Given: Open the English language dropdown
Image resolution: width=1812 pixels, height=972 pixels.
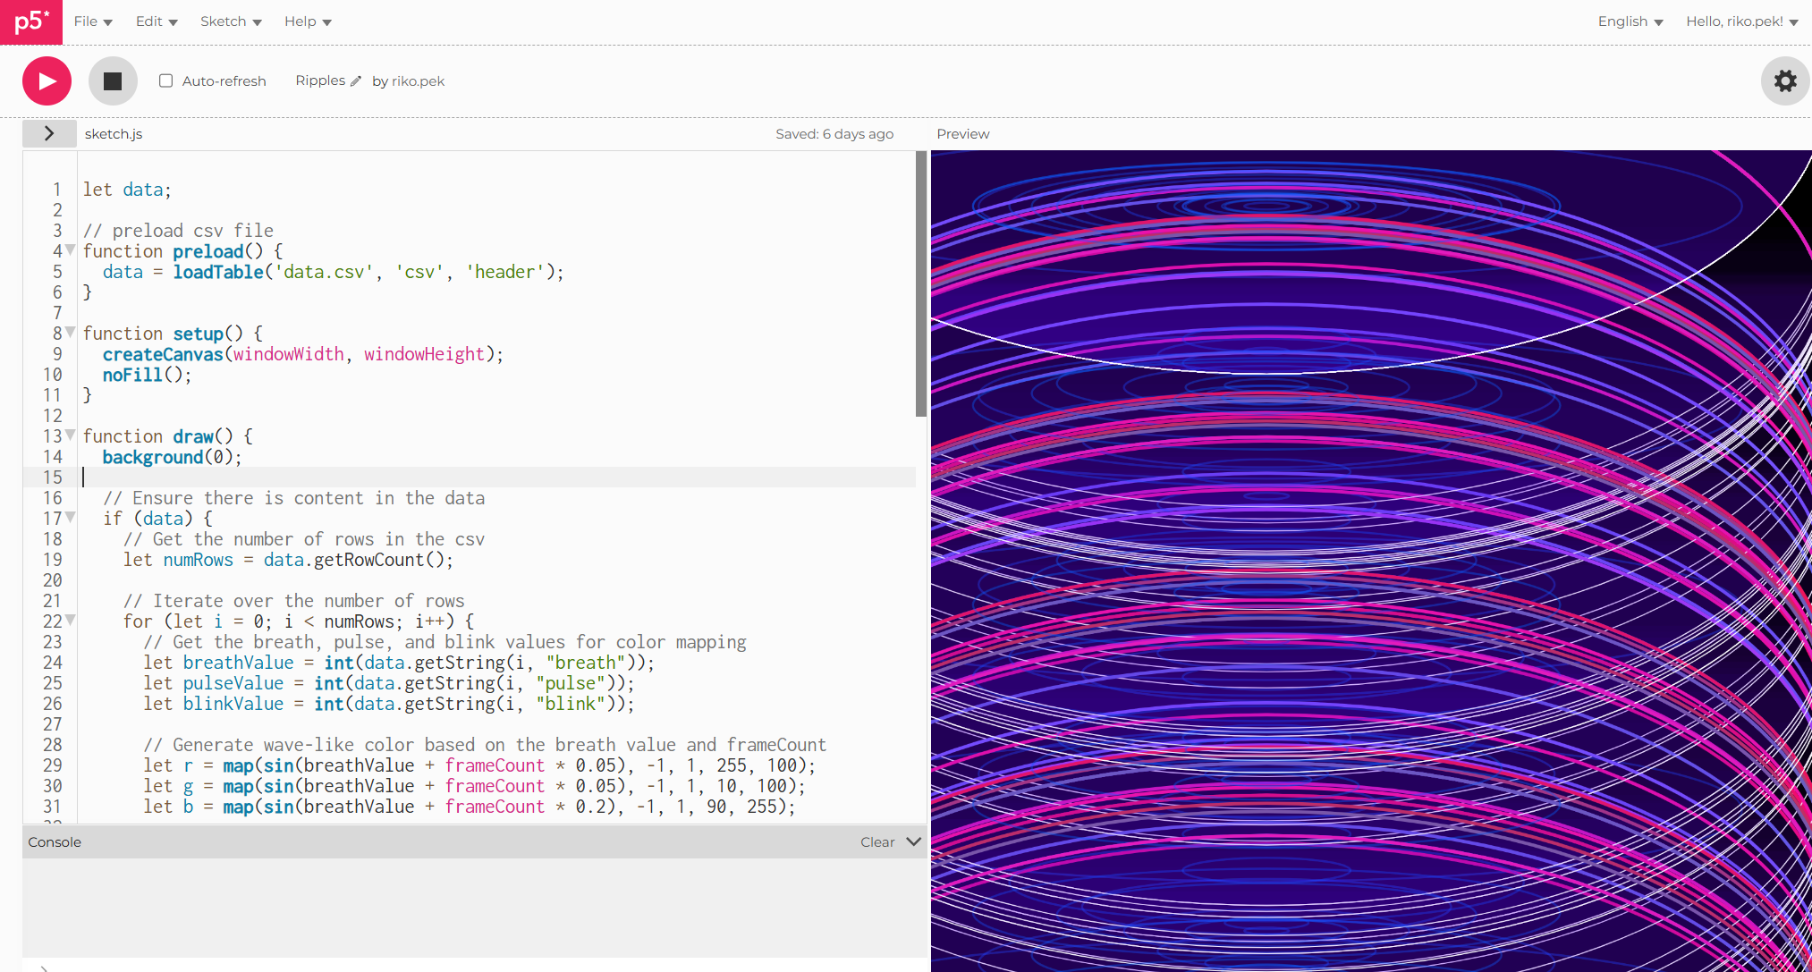Looking at the screenshot, I should tap(1630, 21).
